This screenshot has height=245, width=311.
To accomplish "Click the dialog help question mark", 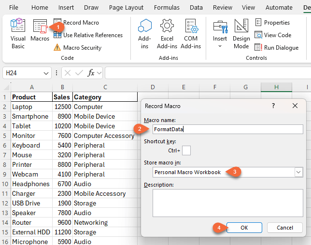I will tap(273, 106).
